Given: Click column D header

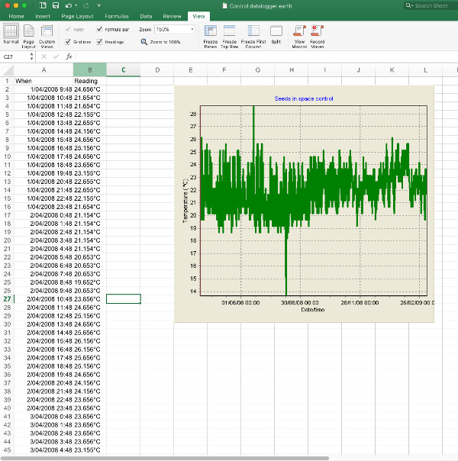Looking at the screenshot, I should (157, 70).
